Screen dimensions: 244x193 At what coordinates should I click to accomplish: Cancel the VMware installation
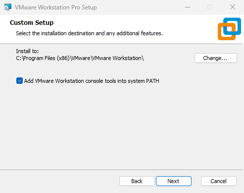pos(219,181)
